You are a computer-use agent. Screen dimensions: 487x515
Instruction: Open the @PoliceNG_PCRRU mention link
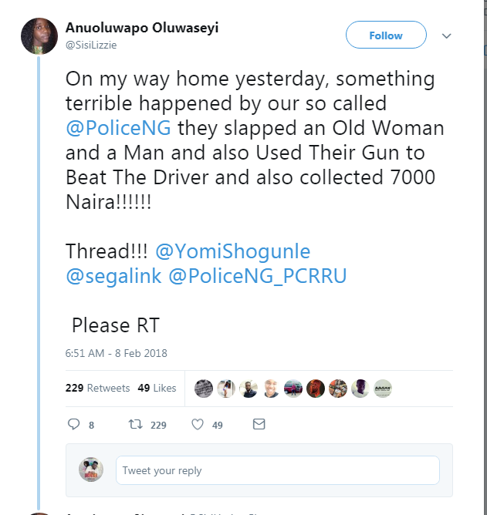click(257, 276)
